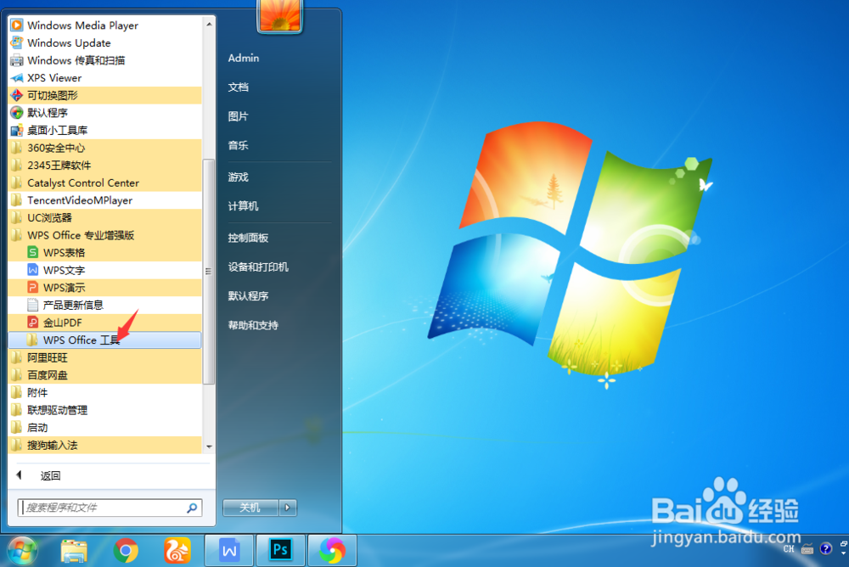Viewport: 849px width, 567px height.
Task: Expand the 百度网盘 folder
Action: (x=105, y=375)
